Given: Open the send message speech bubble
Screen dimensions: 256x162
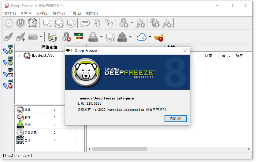Looking at the screenshot, I should [x=85, y=23].
